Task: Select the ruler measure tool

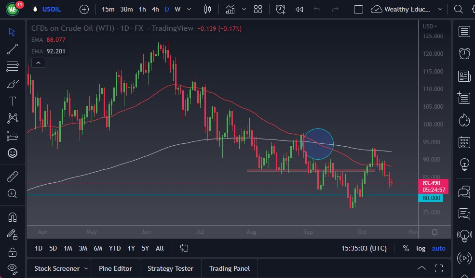Action: 13,177
